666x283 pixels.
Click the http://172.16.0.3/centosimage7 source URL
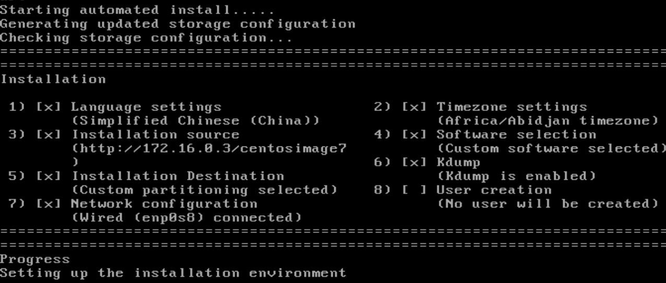(x=208, y=149)
